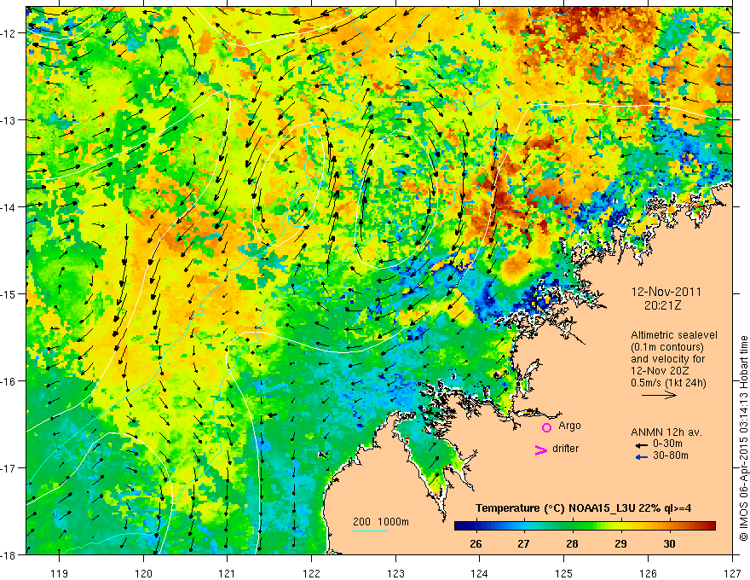The width and height of the screenshot is (750, 580).
Task: Click the 'Altimetric sealevel' legend text
Action: [674, 335]
